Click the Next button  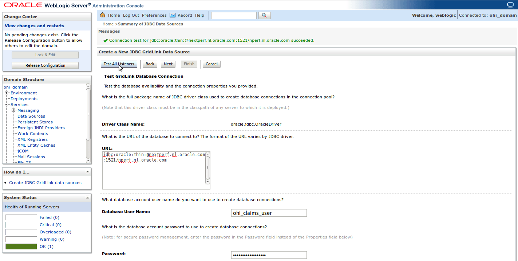168,64
